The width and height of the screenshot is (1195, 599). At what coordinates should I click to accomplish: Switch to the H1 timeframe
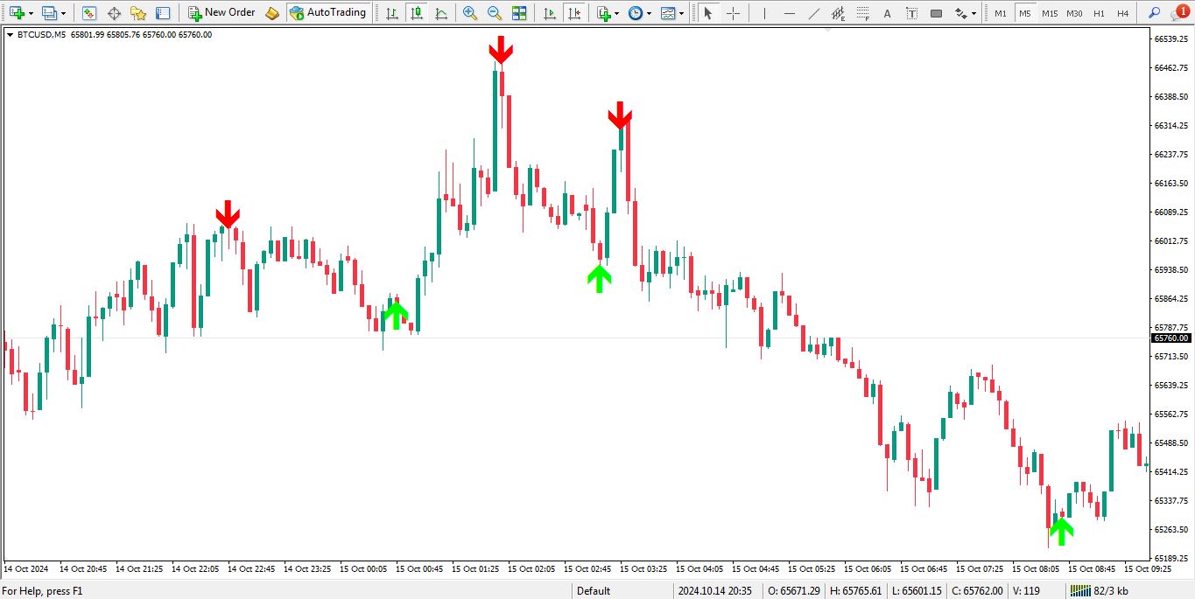click(1099, 13)
